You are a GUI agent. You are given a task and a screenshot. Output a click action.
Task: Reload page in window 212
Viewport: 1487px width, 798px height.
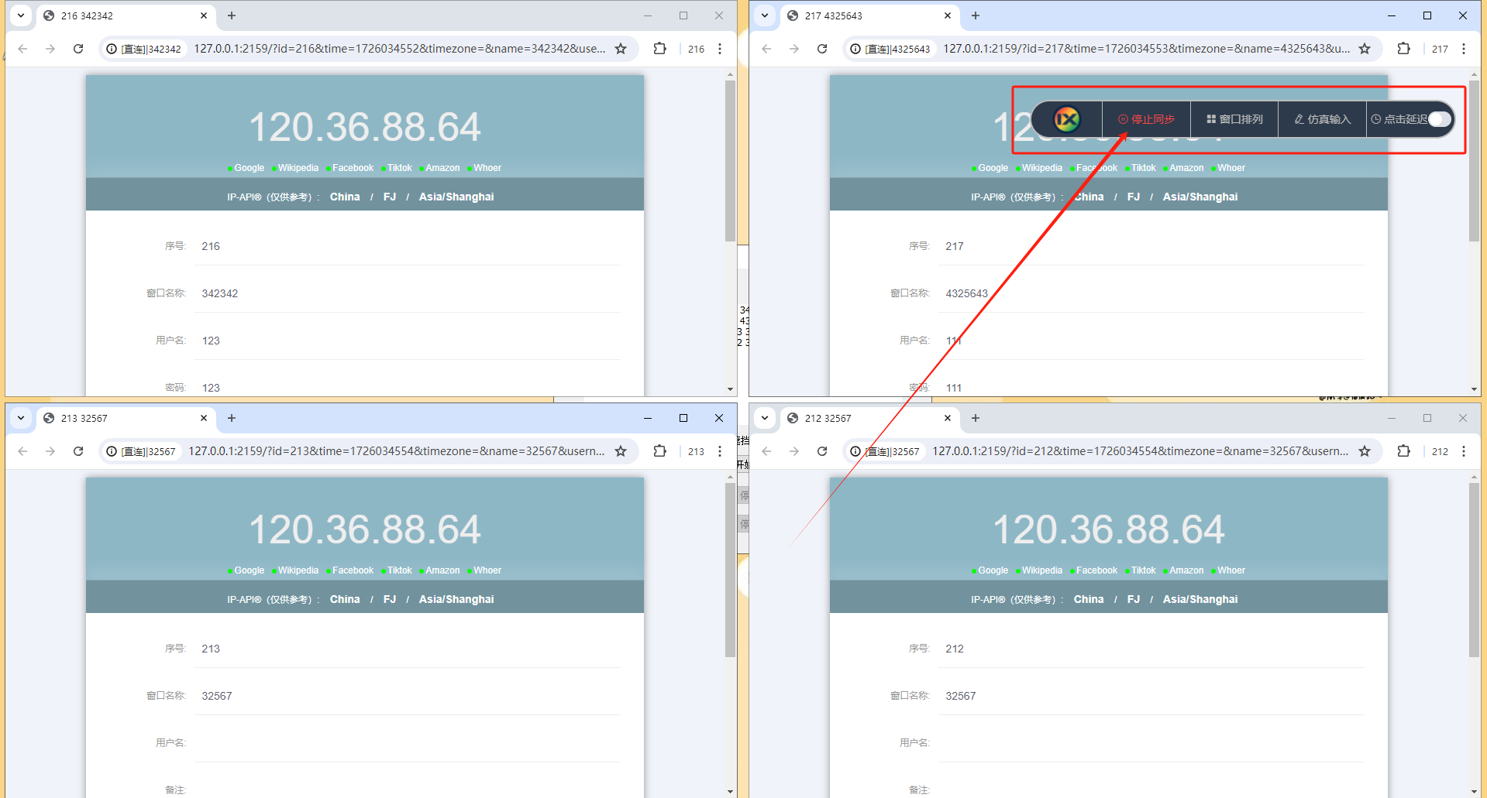pyautogui.click(x=822, y=451)
